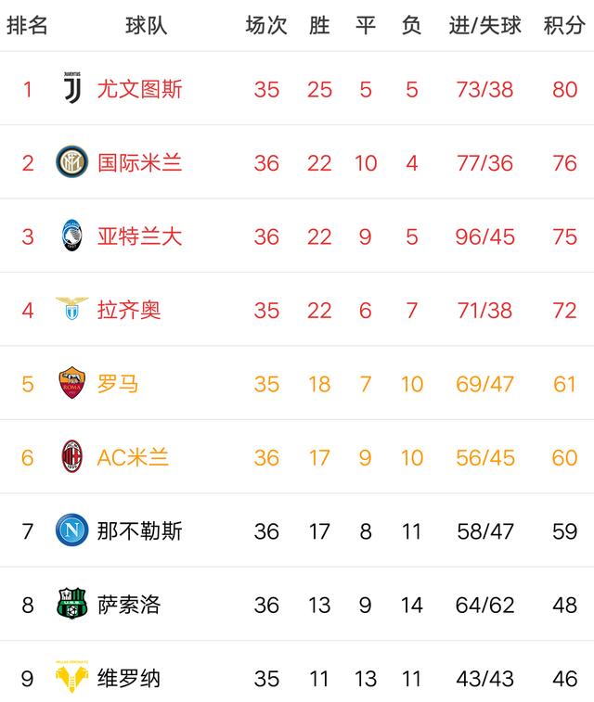Click Juventus points value 80
Image resolution: width=594 pixels, height=702 pixels.
[564, 89]
